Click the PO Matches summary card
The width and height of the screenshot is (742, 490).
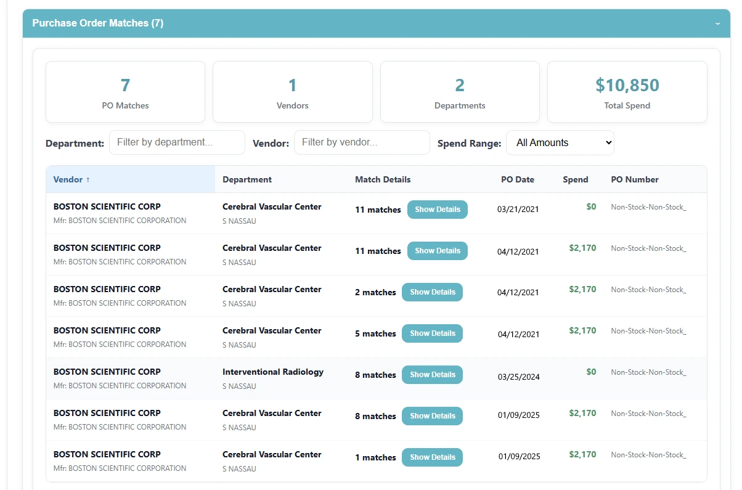pyautogui.click(x=125, y=92)
